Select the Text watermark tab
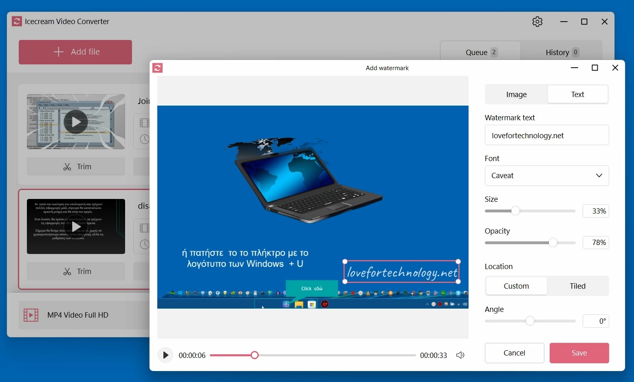The width and height of the screenshot is (634, 382). click(577, 95)
